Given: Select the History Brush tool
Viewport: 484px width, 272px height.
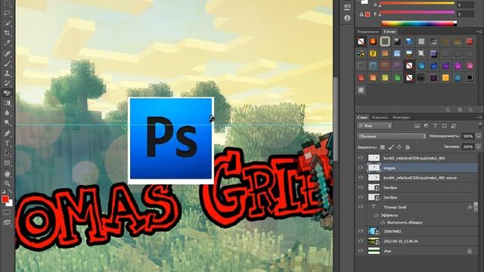Looking at the screenshot, I should click(7, 83).
